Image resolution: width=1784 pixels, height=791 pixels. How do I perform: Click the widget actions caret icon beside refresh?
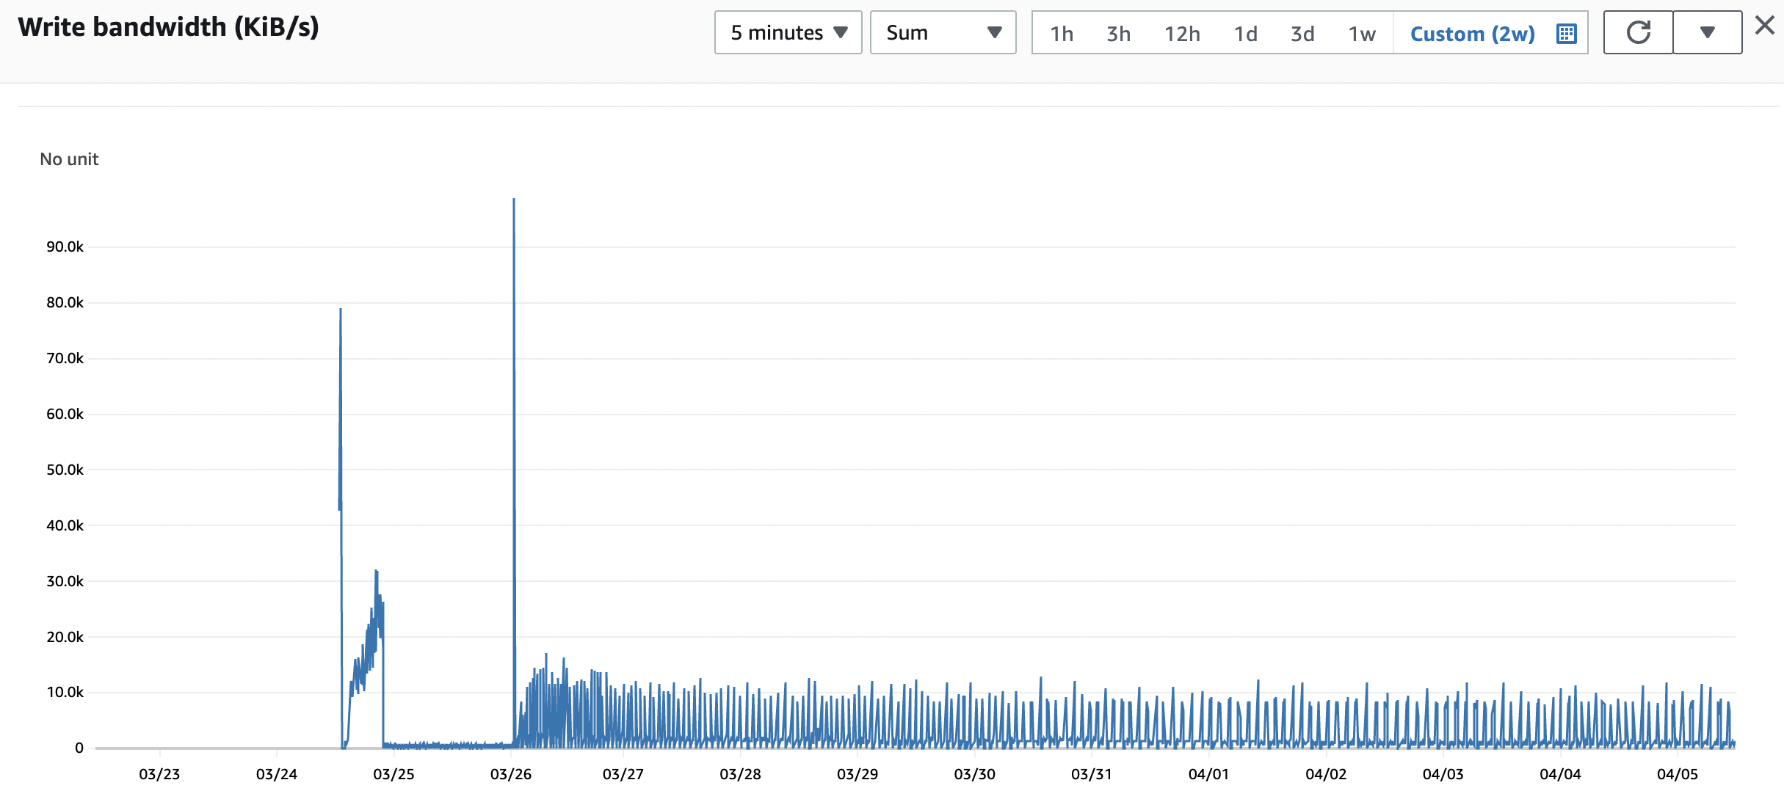[1708, 32]
